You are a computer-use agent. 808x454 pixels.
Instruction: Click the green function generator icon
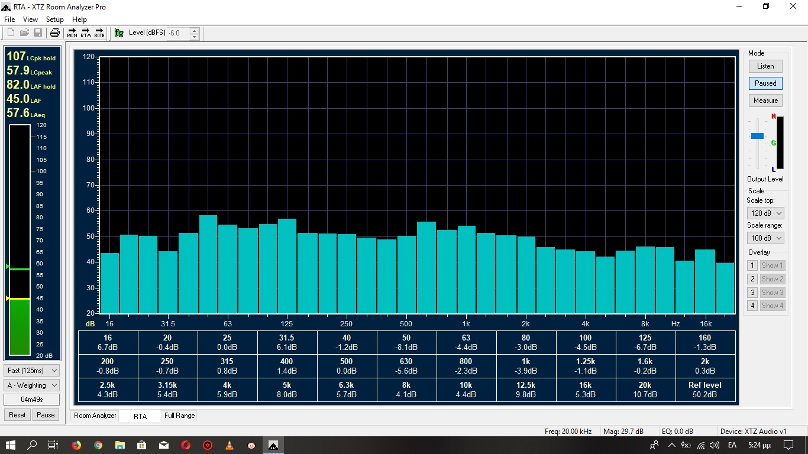(119, 33)
